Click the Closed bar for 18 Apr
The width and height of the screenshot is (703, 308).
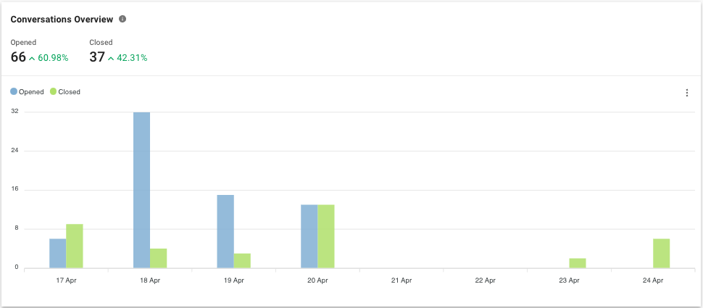(x=158, y=258)
